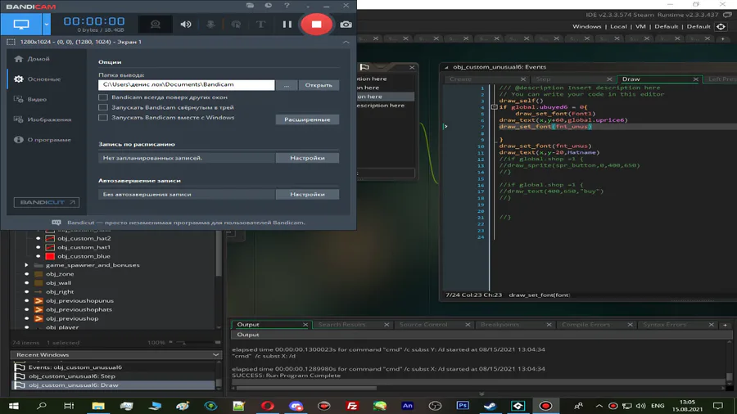Enable start Bandicam minimized to tray checkbox
Screen dimensions: 737x414
tap(103, 107)
